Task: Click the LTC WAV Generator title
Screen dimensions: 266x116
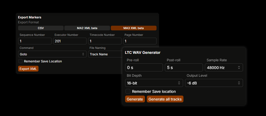Action: 143,53
